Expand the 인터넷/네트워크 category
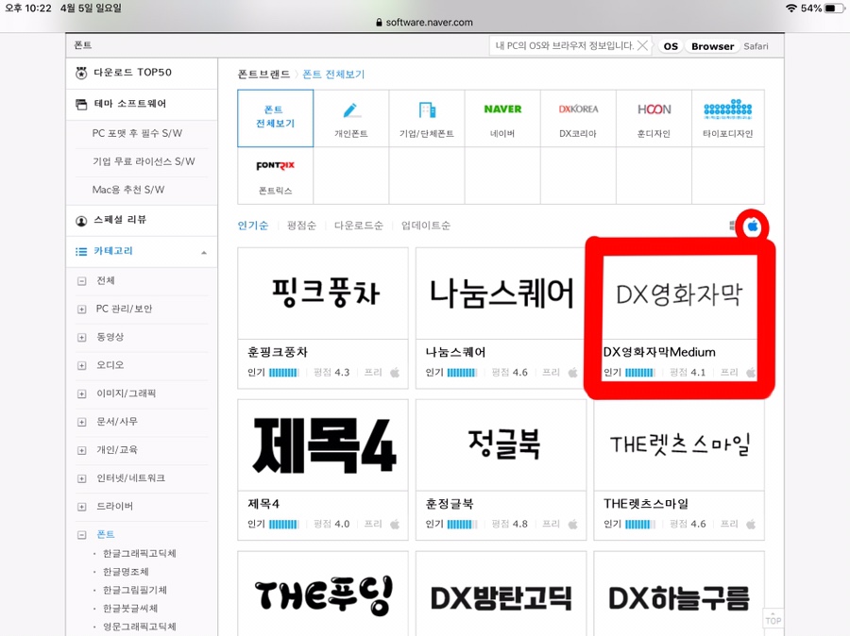 coord(82,478)
